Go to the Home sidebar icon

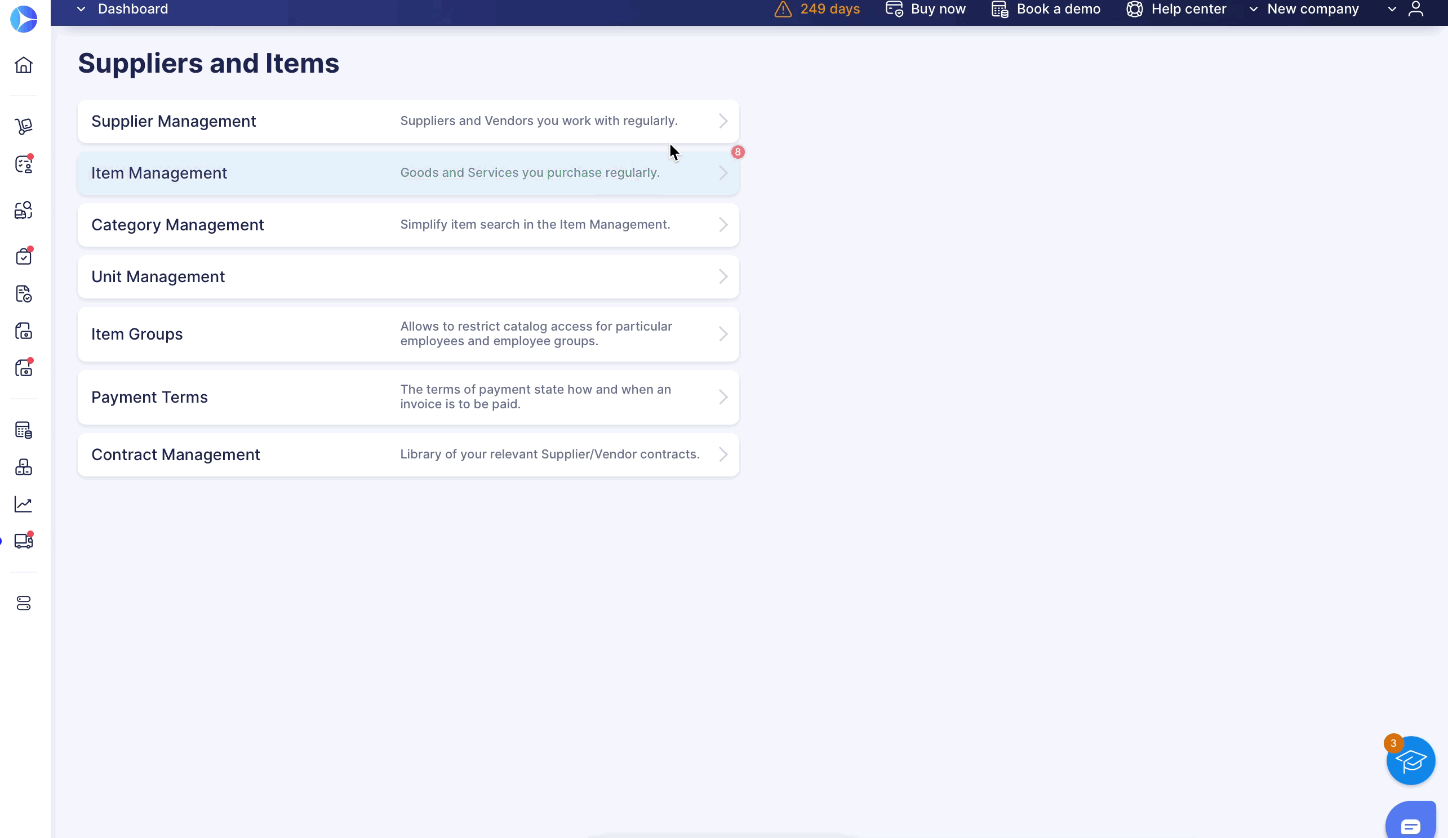(x=24, y=65)
